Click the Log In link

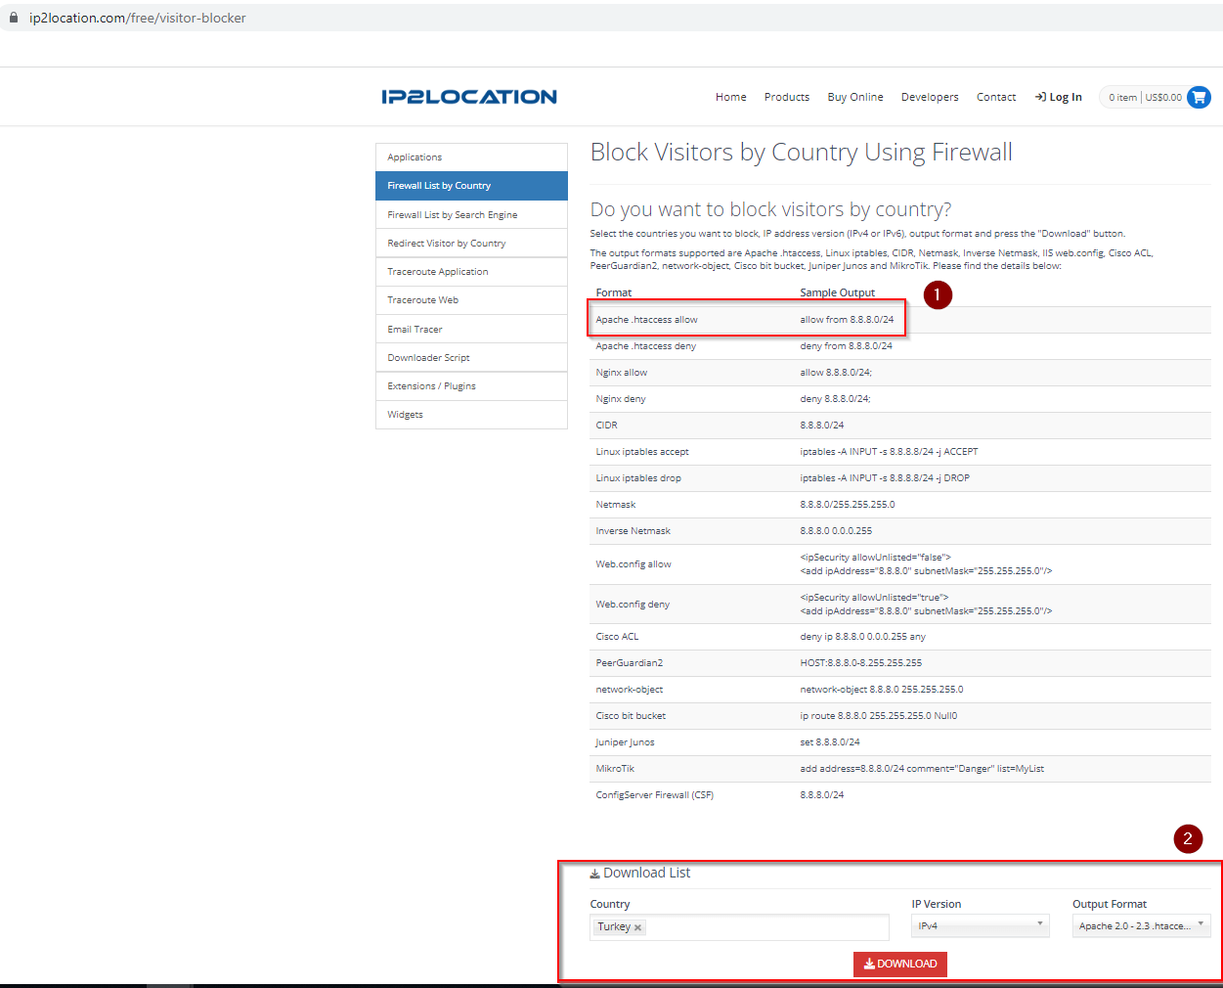pos(1059,97)
